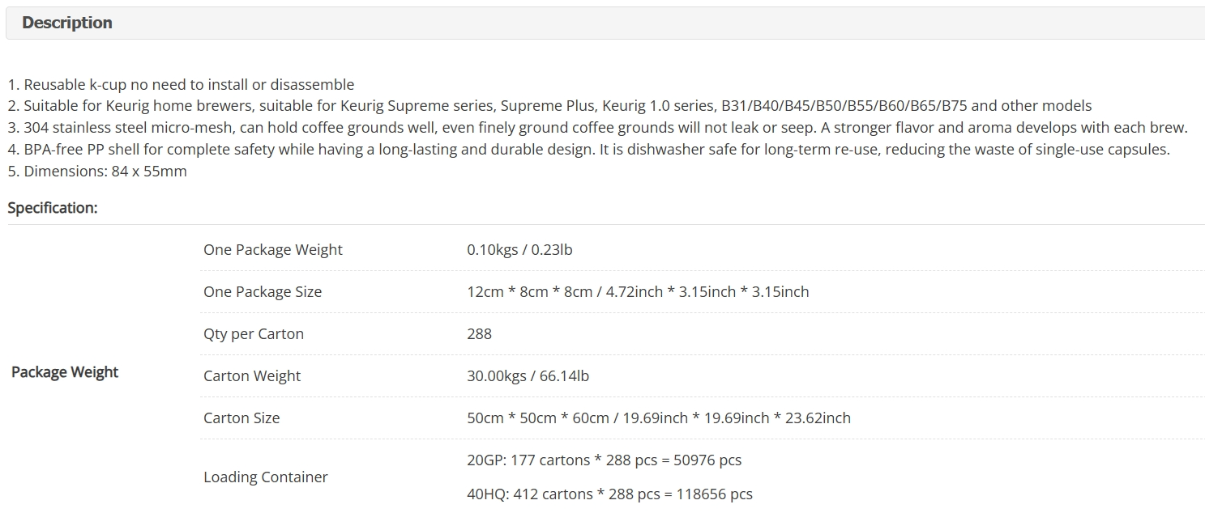1205x513 pixels.
Task: Select the One Package Weight label
Action: [x=273, y=249]
